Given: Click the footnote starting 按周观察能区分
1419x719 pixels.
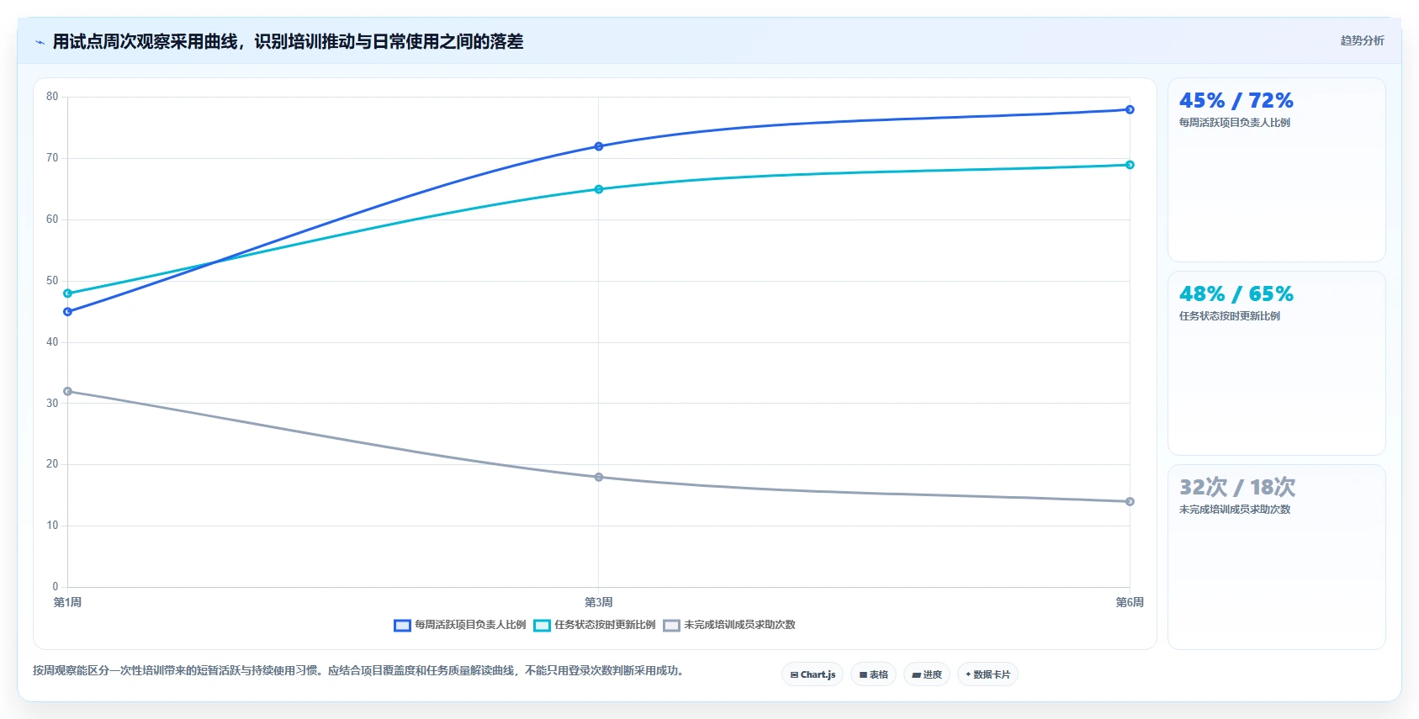Looking at the screenshot, I should click(360, 671).
